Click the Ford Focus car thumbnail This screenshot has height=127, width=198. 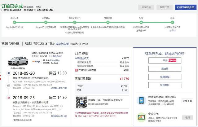tap(18, 59)
